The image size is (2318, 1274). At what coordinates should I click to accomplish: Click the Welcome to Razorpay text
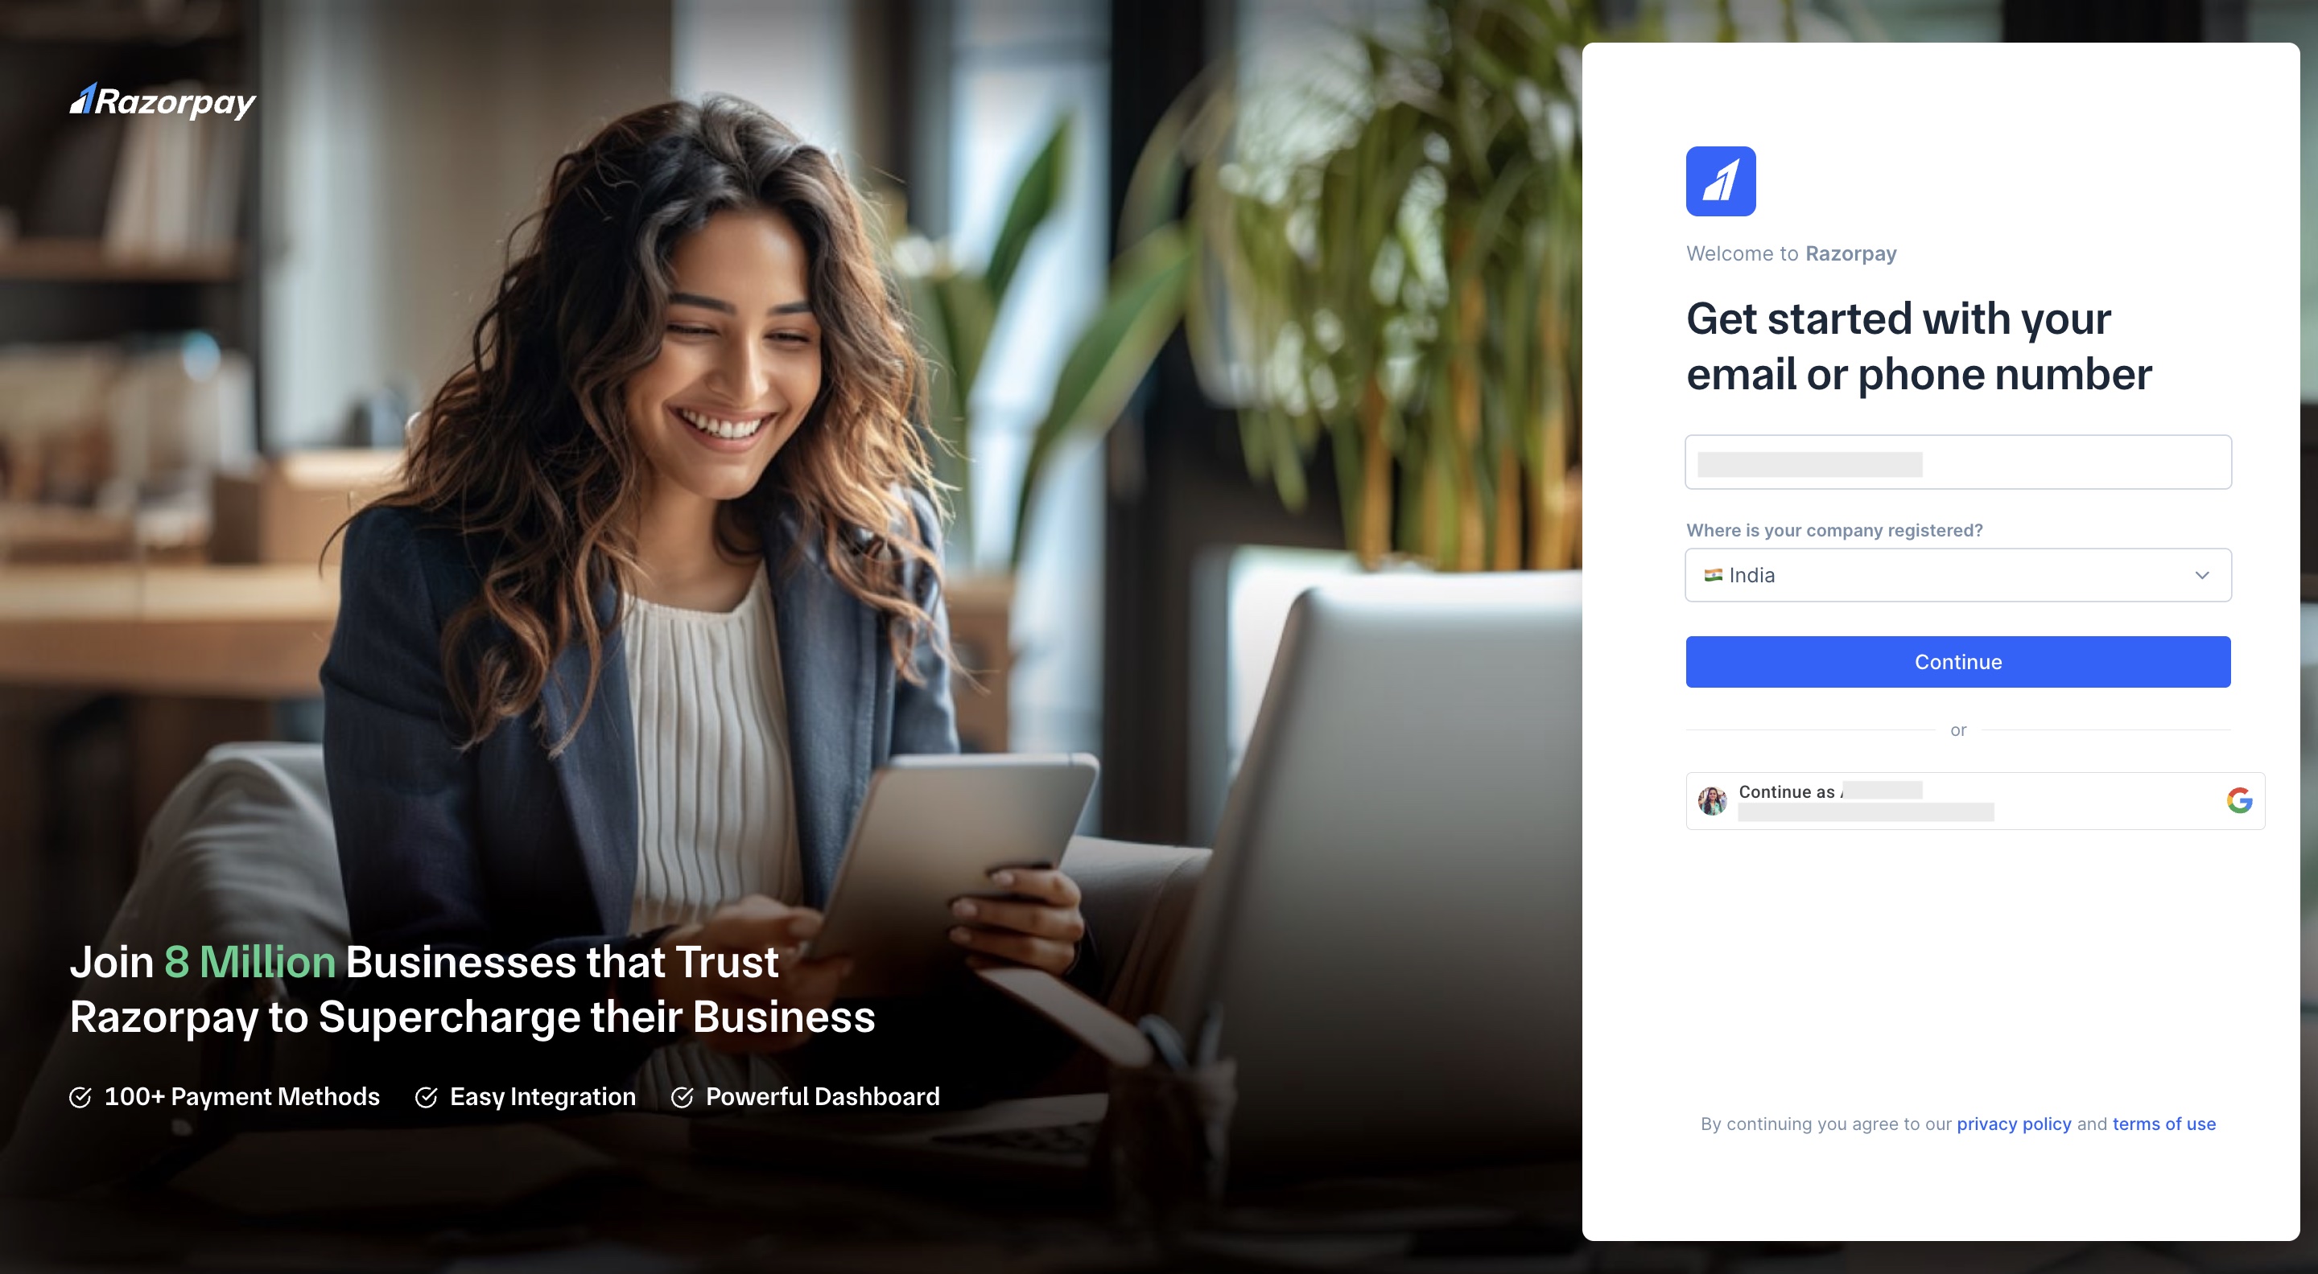pyautogui.click(x=1791, y=253)
